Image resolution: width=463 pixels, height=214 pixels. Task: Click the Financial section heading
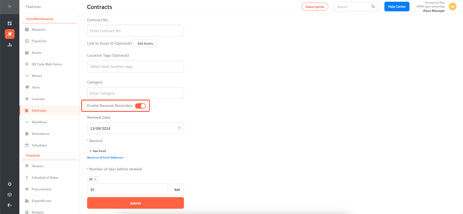(33, 155)
